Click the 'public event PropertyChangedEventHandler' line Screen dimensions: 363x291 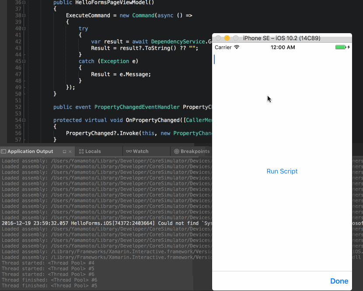pyautogui.click(x=133, y=107)
